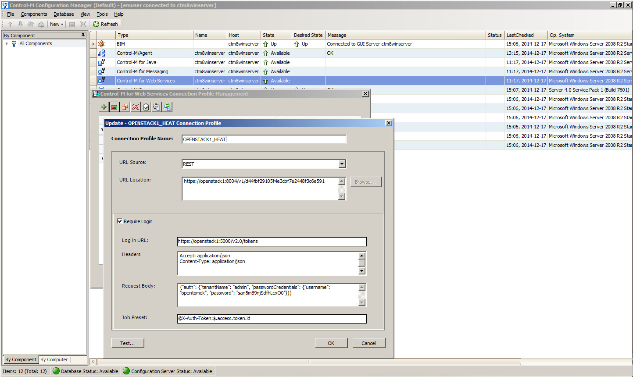Open the New dropdown in toolbar
The width and height of the screenshot is (633, 377).
pyautogui.click(x=56, y=24)
